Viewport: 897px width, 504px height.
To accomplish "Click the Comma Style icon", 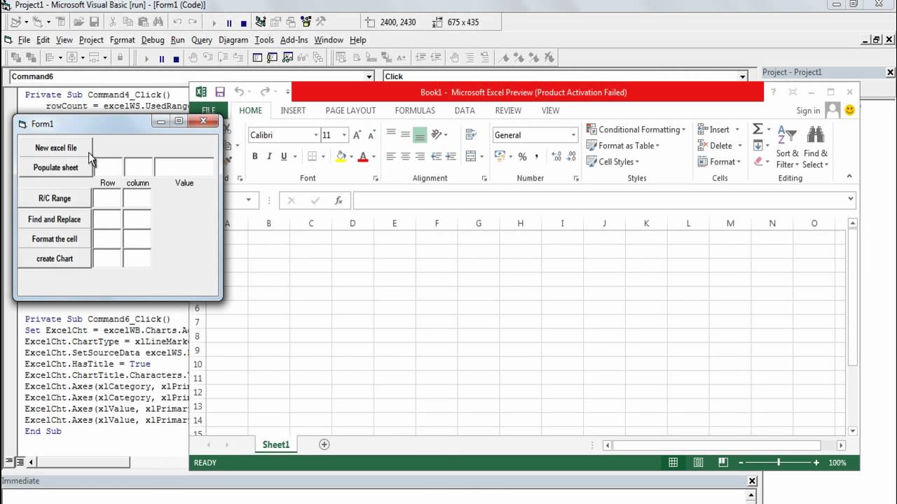I will coord(537,156).
